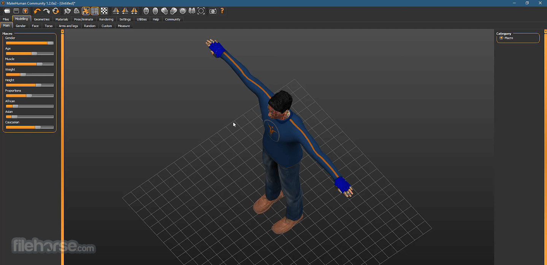Toggle the Grid display icon
Screen dimensions: 547x265
coord(95,11)
